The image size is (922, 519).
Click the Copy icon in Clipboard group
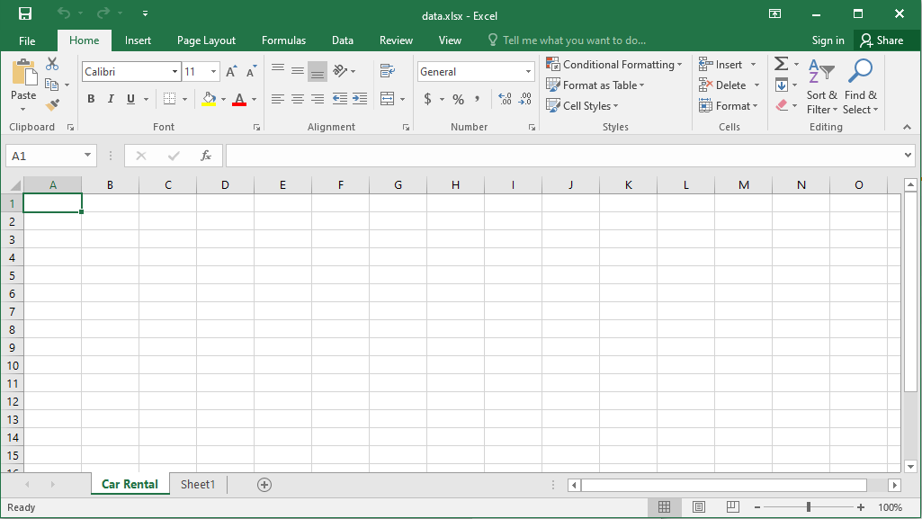click(x=52, y=85)
